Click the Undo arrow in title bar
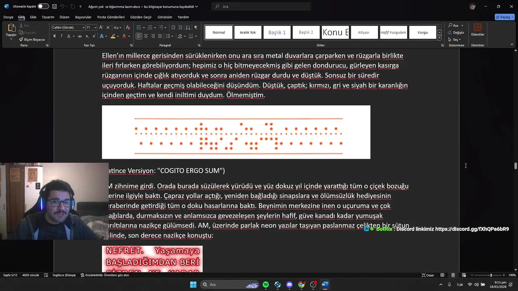The image size is (518, 291). click(x=63, y=6)
